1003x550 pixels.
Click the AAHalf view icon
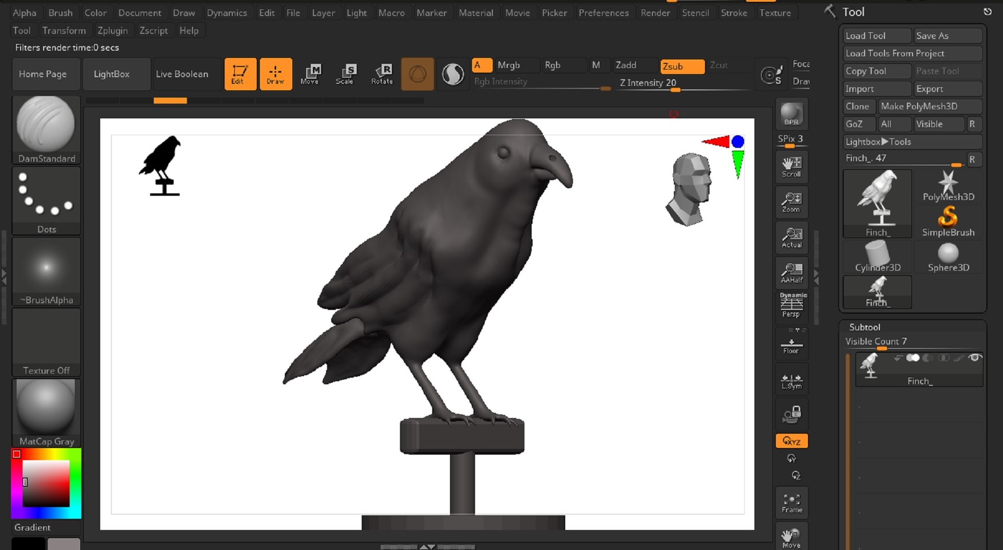[x=791, y=272]
